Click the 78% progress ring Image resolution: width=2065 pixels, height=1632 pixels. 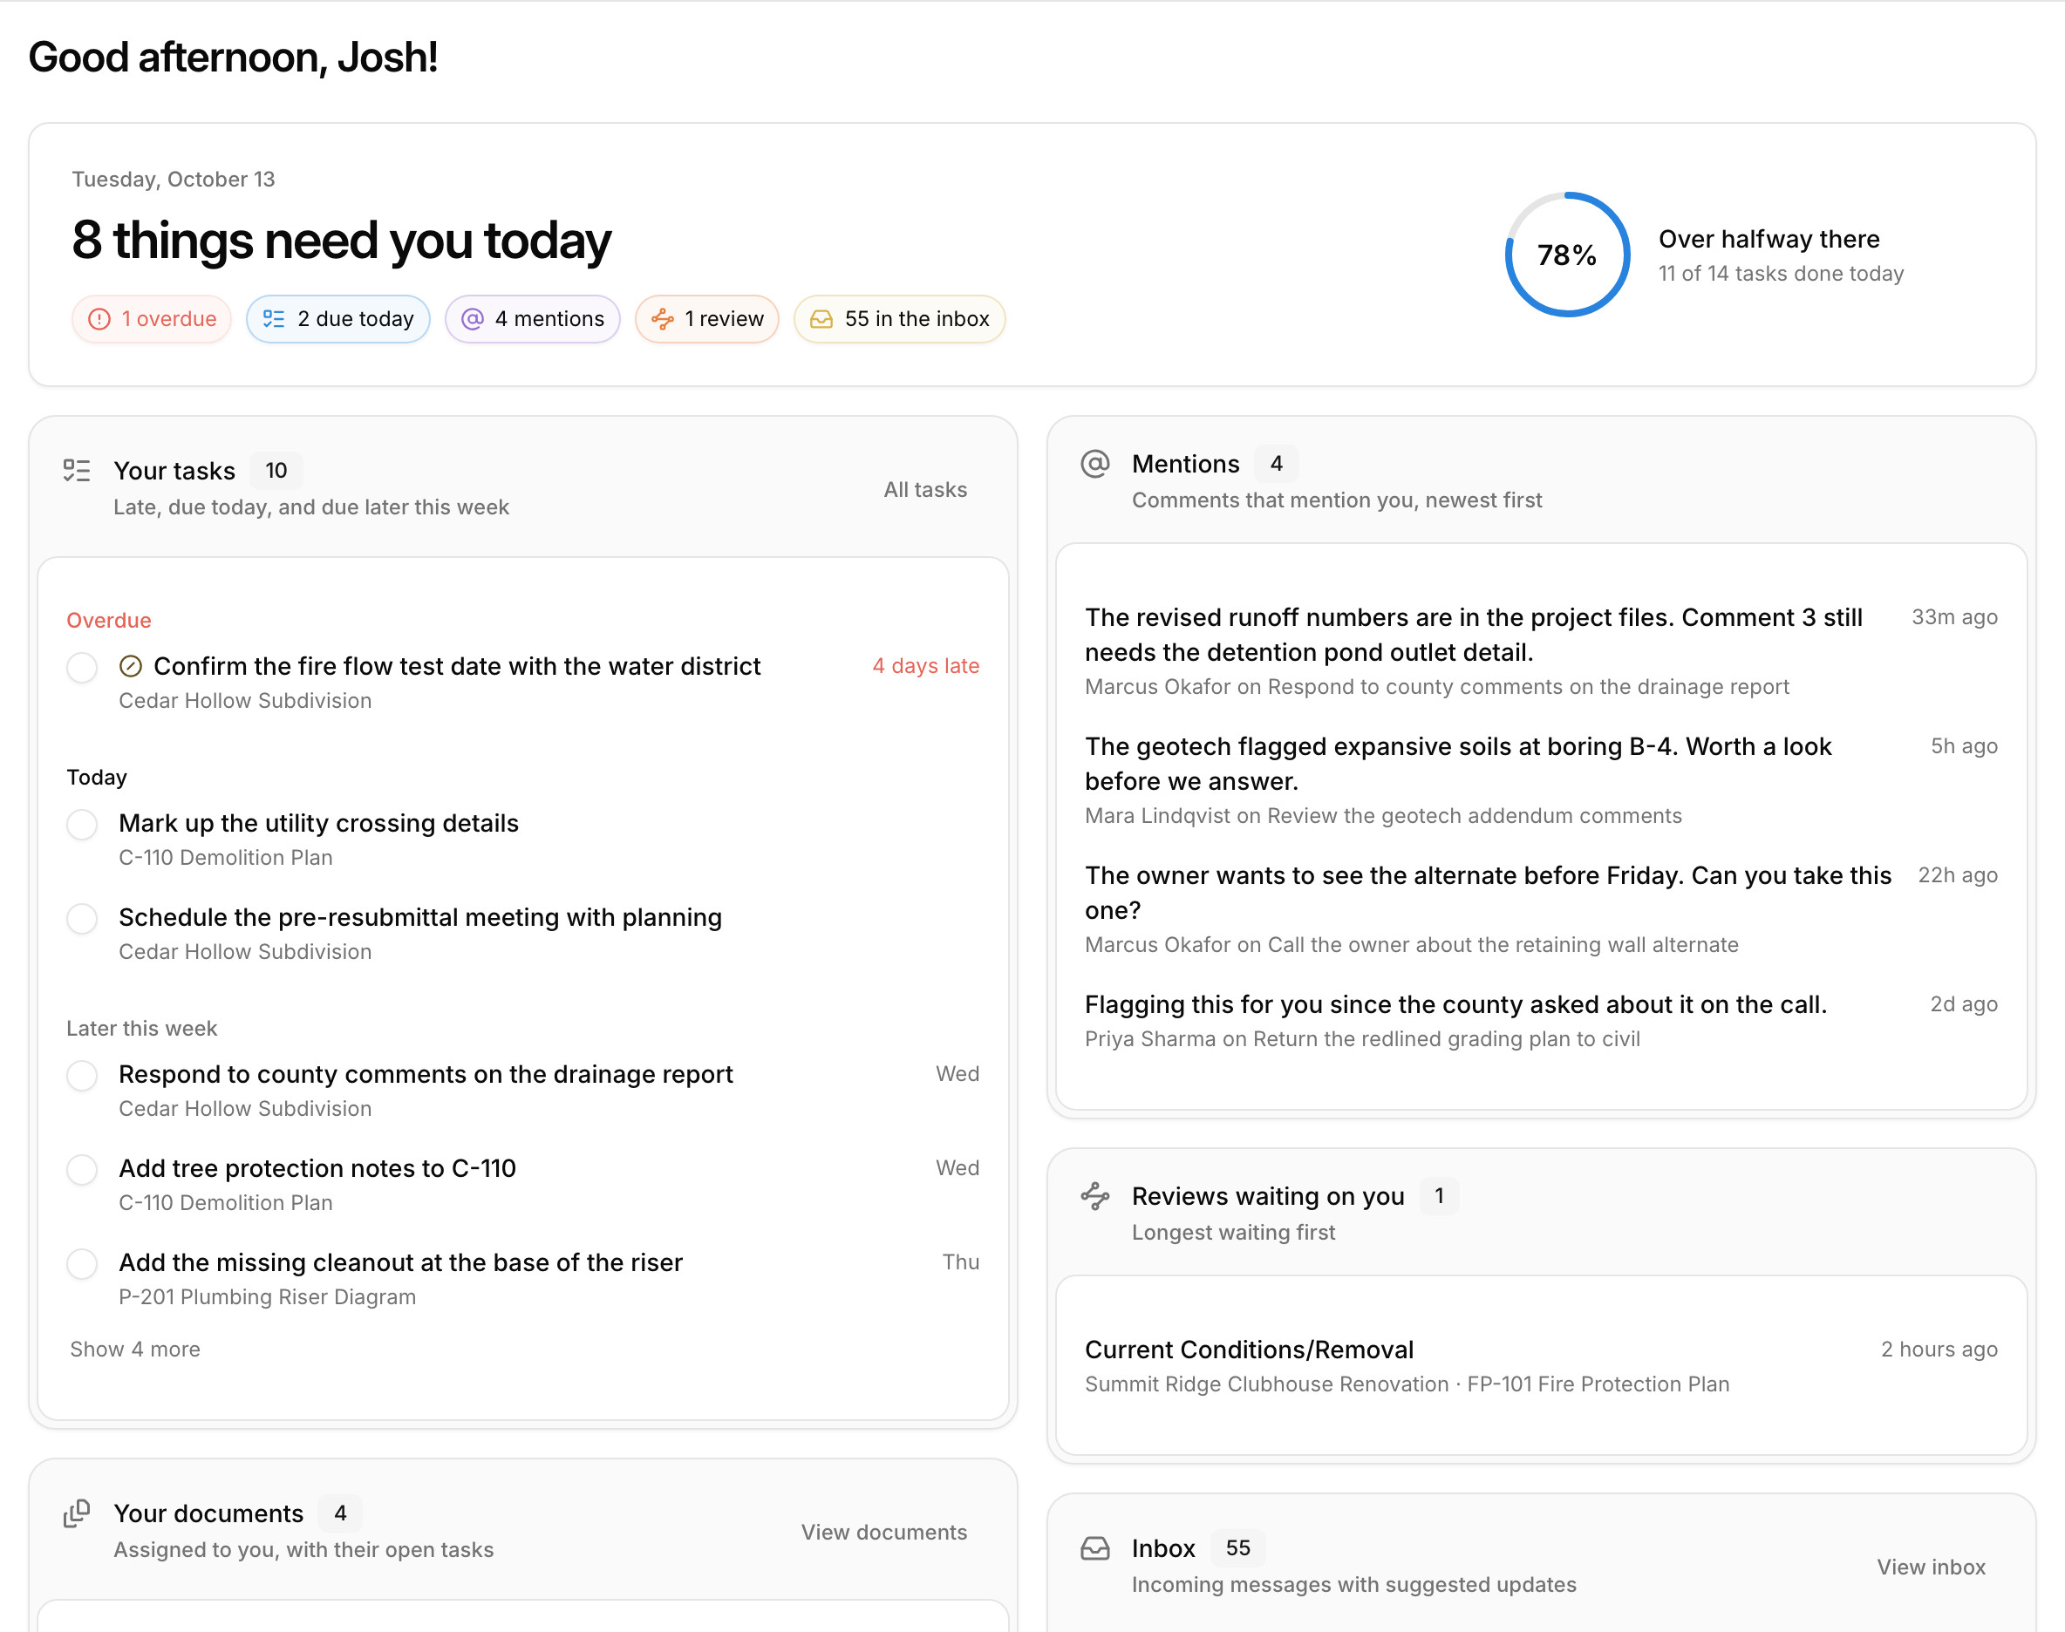1567,255
